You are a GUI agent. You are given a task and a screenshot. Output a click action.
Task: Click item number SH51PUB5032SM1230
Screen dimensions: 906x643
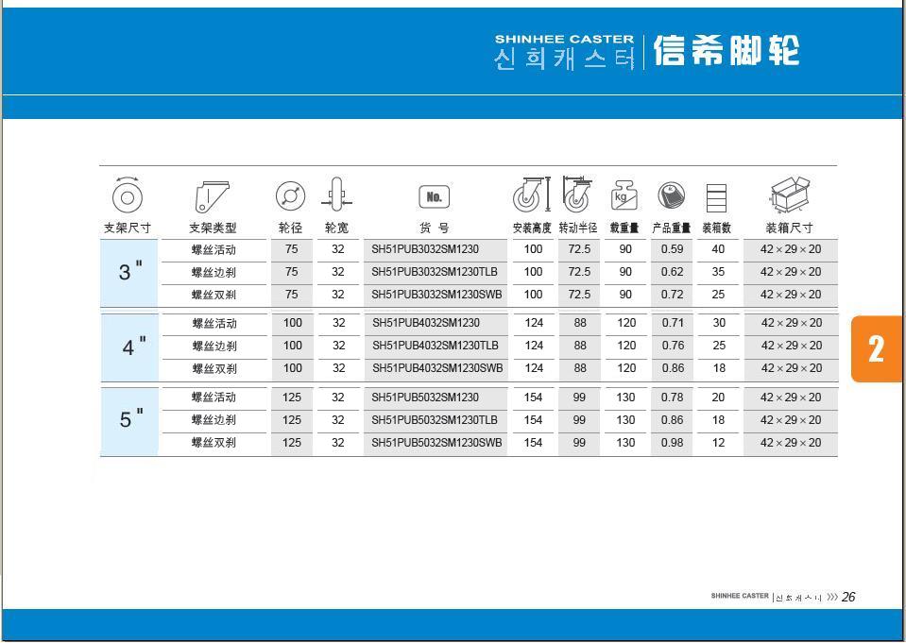pos(425,398)
